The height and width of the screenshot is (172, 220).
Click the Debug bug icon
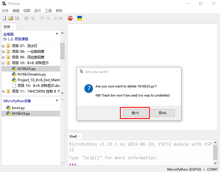click(33, 19)
